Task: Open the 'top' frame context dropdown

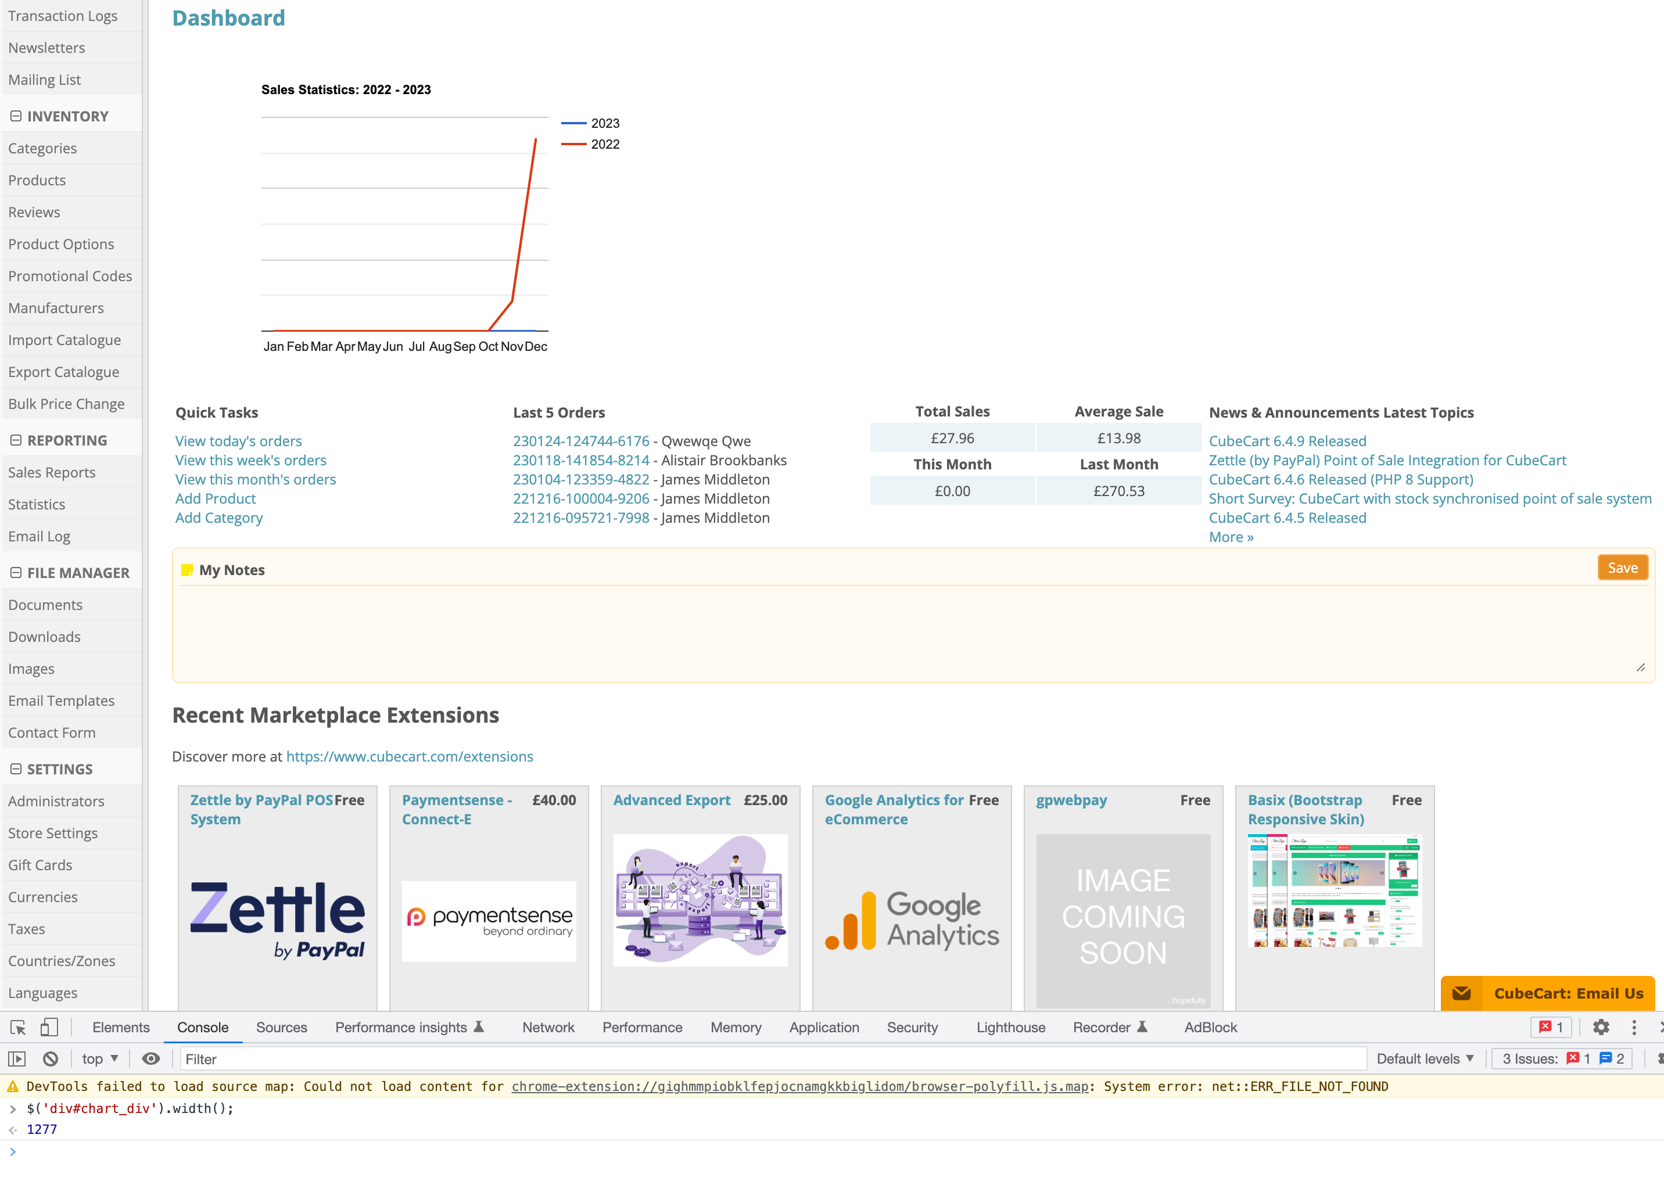Action: [x=98, y=1058]
